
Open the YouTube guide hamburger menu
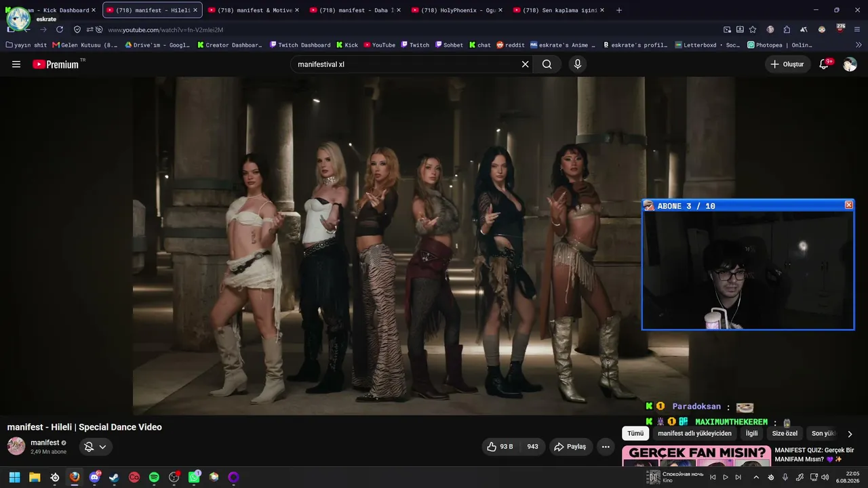pos(16,64)
